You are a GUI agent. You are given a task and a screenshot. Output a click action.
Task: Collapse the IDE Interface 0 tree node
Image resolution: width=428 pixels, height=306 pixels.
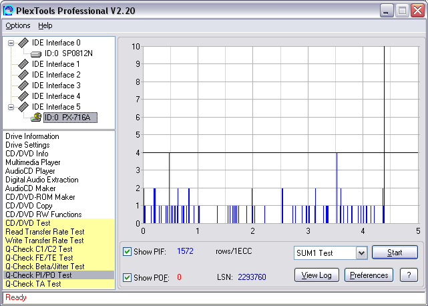coord(11,43)
